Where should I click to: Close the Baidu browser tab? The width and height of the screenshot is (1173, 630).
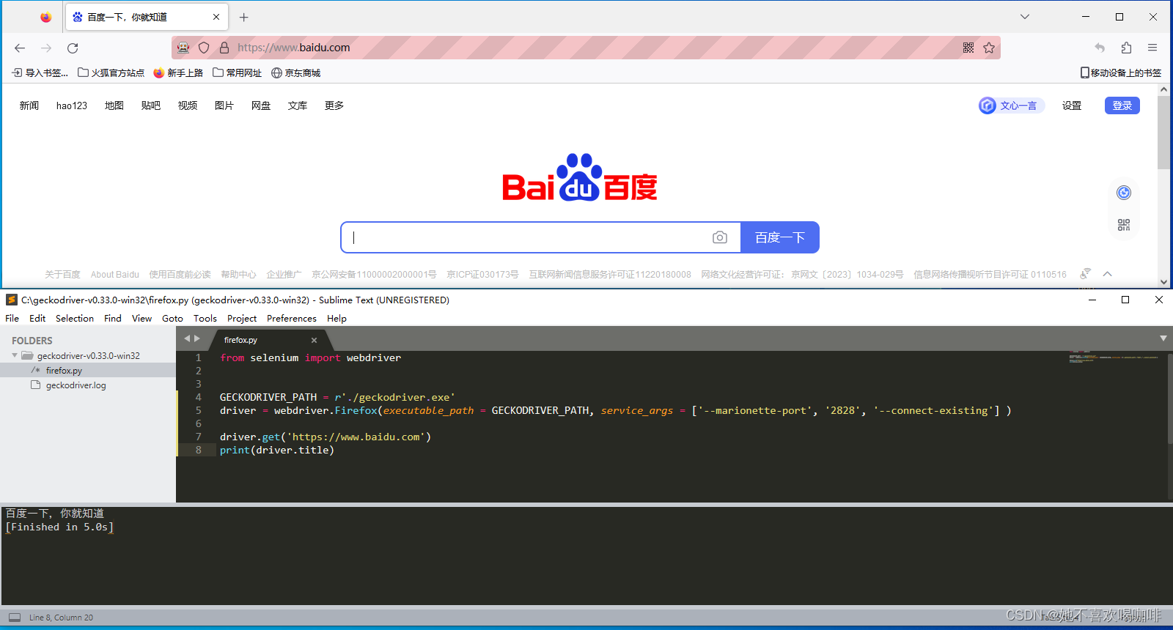click(x=216, y=17)
